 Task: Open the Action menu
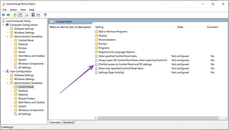point(13,10)
